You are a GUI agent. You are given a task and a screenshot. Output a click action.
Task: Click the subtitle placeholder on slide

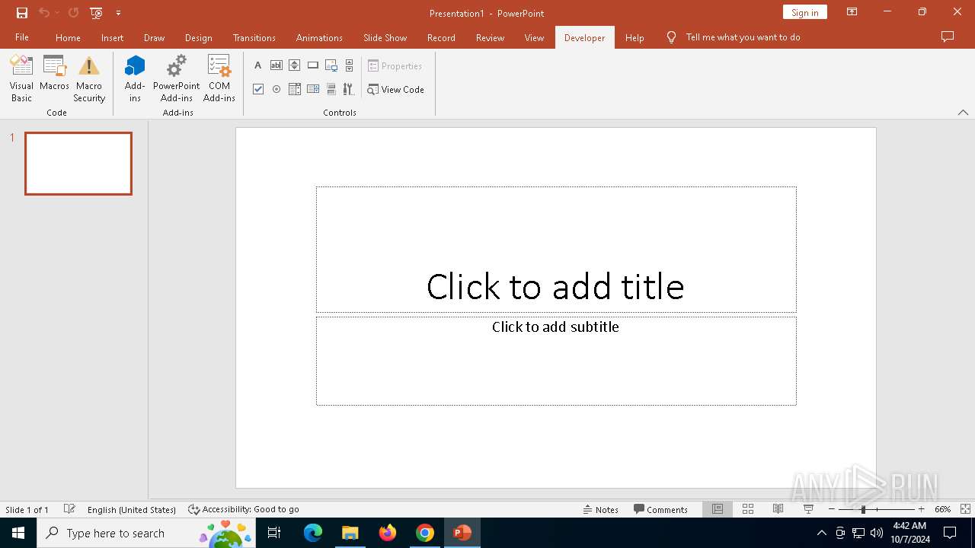point(556,361)
